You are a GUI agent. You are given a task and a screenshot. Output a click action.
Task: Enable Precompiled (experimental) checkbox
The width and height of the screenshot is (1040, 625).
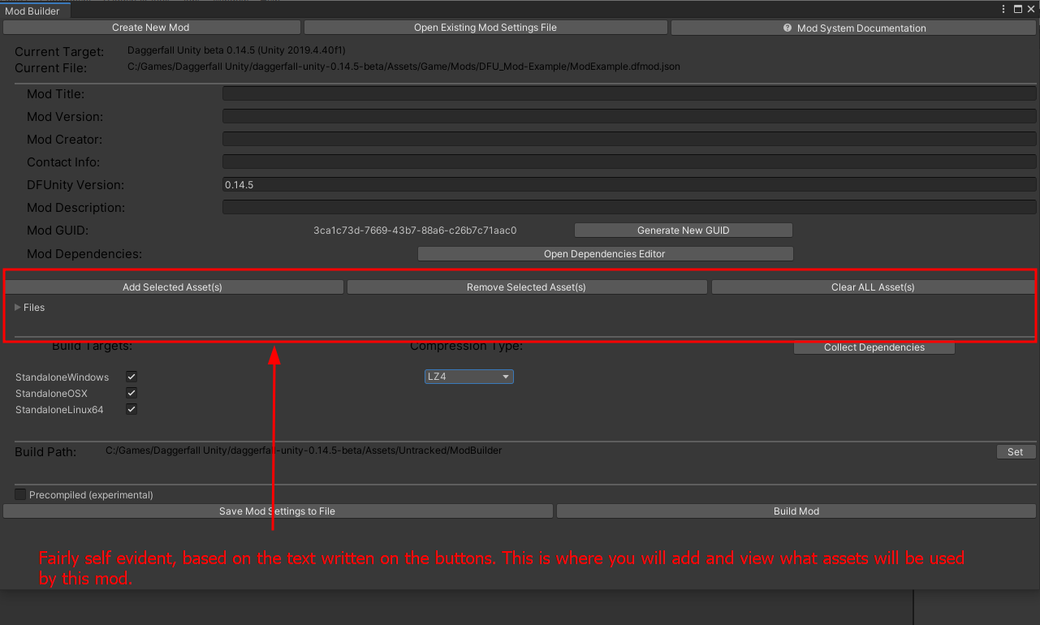[x=20, y=494]
